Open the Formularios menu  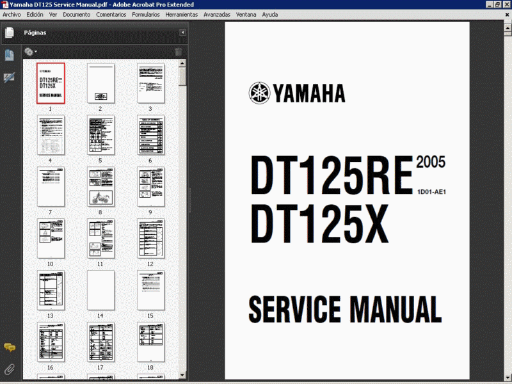(146, 15)
